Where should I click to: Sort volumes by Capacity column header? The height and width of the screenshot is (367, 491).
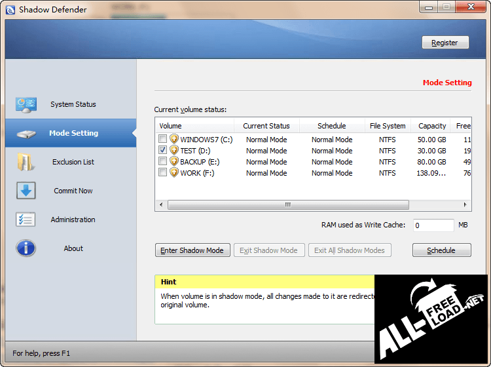432,126
